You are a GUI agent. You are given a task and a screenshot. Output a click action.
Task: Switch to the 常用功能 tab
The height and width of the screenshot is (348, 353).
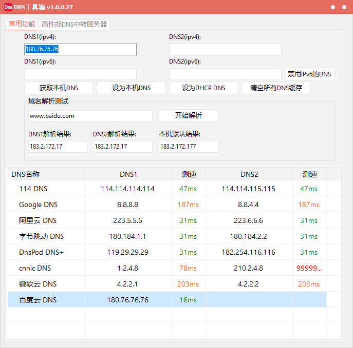[22, 24]
